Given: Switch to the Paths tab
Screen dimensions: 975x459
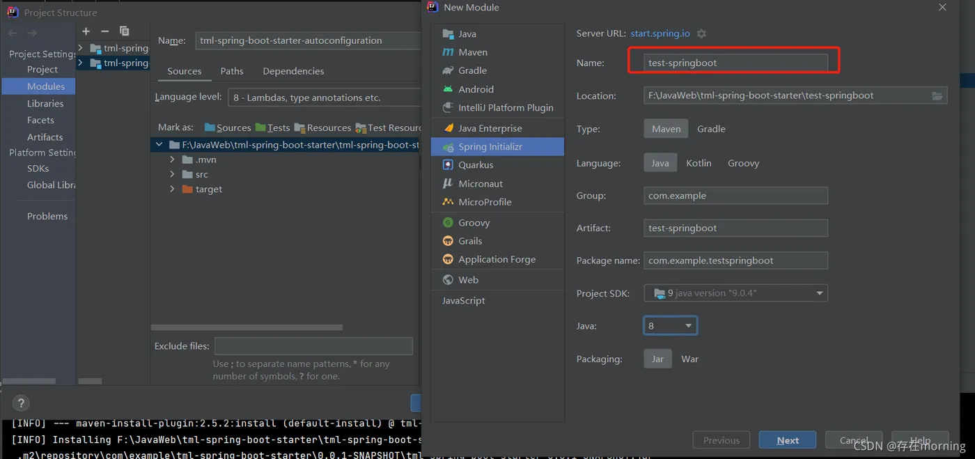Looking at the screenshot, I should pos(232,71).
